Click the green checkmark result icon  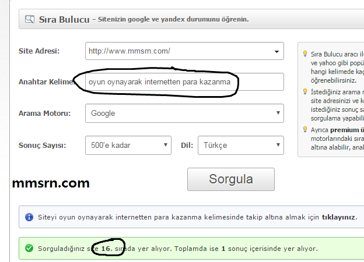point(29,249)
